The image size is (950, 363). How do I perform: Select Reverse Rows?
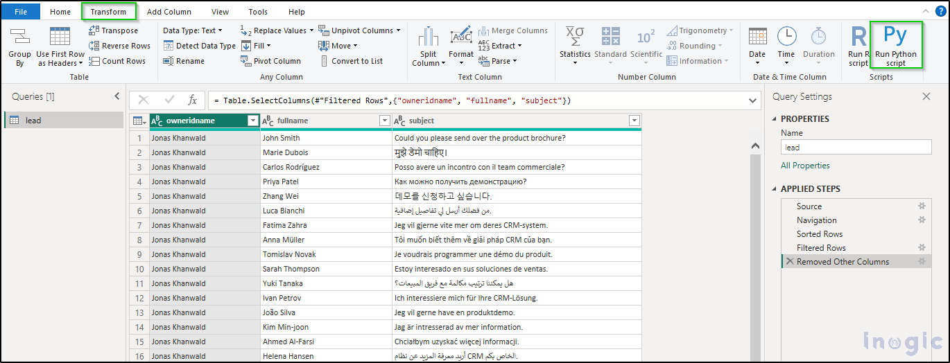pyautogui.click(x=119, y=46)
